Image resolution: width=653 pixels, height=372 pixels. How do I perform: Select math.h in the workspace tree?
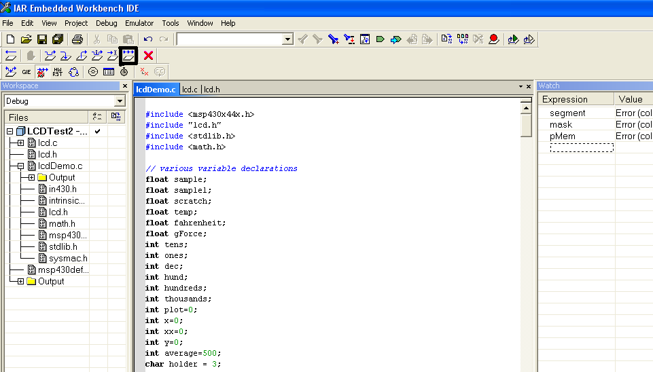(62, 223)
